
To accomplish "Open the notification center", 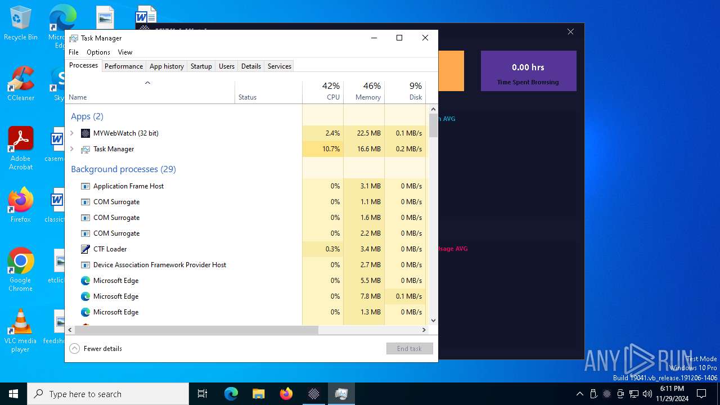I will pyautogui.click(x=701, y=394).
